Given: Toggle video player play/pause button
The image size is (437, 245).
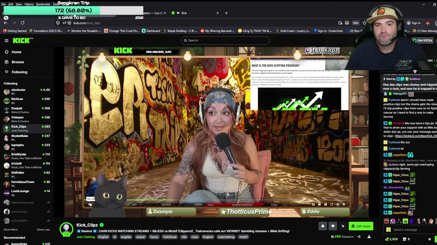Looking at the screenshot, I should click(90, 204).
